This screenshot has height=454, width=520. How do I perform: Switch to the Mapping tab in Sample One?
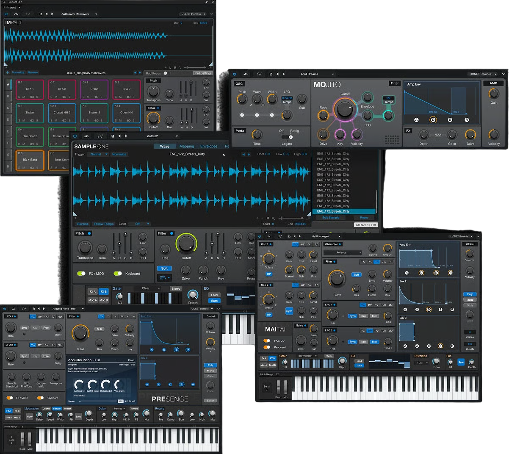[x=187, y=146]
